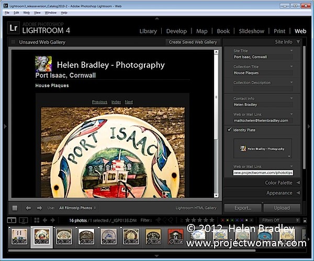314x261 pixels.
Task: Open grid view icon in filmstrip bar
Action: (37, 220)
